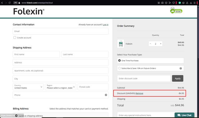Viewport: 199px width, 118px height.
Task: Open Live Chat
Action: tap(184, 115)
